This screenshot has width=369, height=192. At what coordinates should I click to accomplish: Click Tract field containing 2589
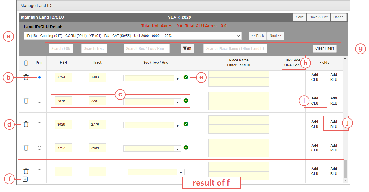click(97, 148)
